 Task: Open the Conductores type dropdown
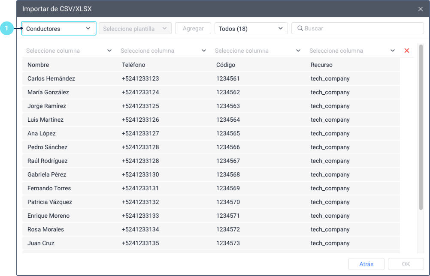[59, 29]
